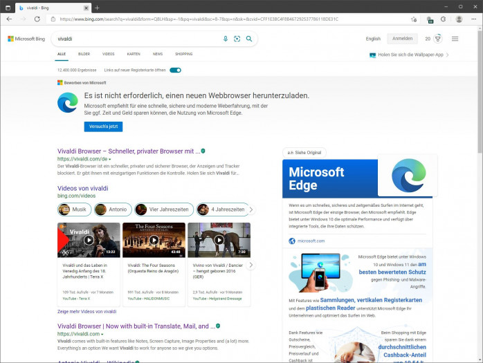This screenshot has width=483, height=363.
Task: Click the microphone voice search icon
Action: 226,39
